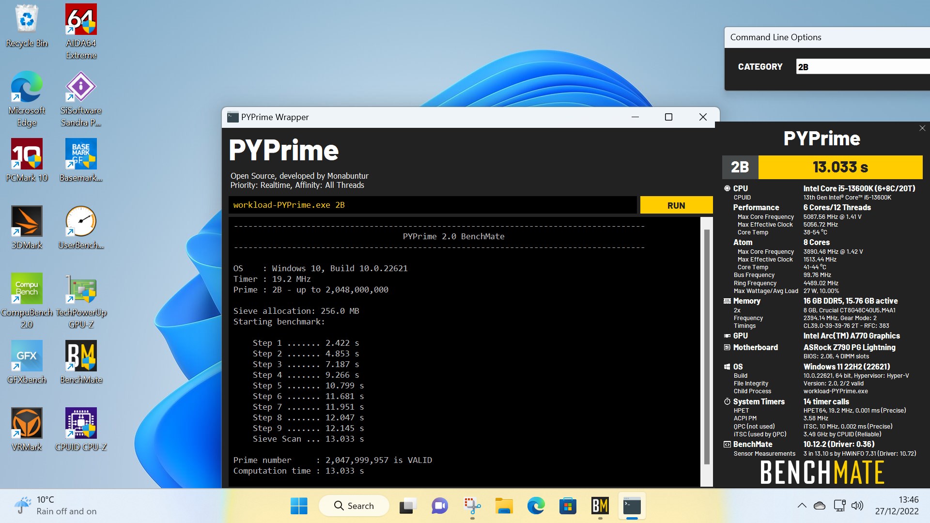The image size is (930, 523).
Task: Click the CATEGORY 2B input field
Action: click(x=863, y=67)
